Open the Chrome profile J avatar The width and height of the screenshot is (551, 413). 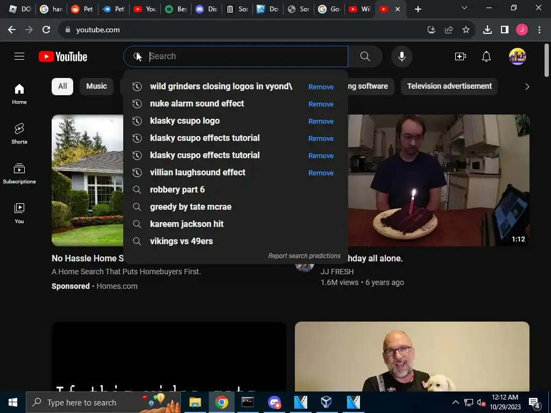click(x=522, y=30)
